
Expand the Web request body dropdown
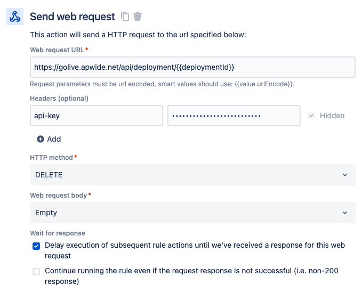192,213
